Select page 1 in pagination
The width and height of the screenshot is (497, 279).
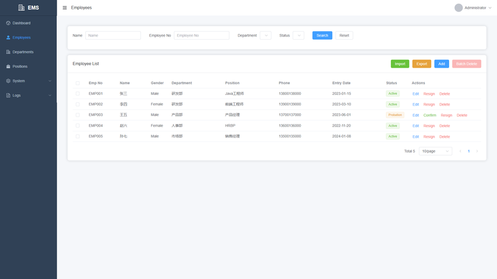469,151
